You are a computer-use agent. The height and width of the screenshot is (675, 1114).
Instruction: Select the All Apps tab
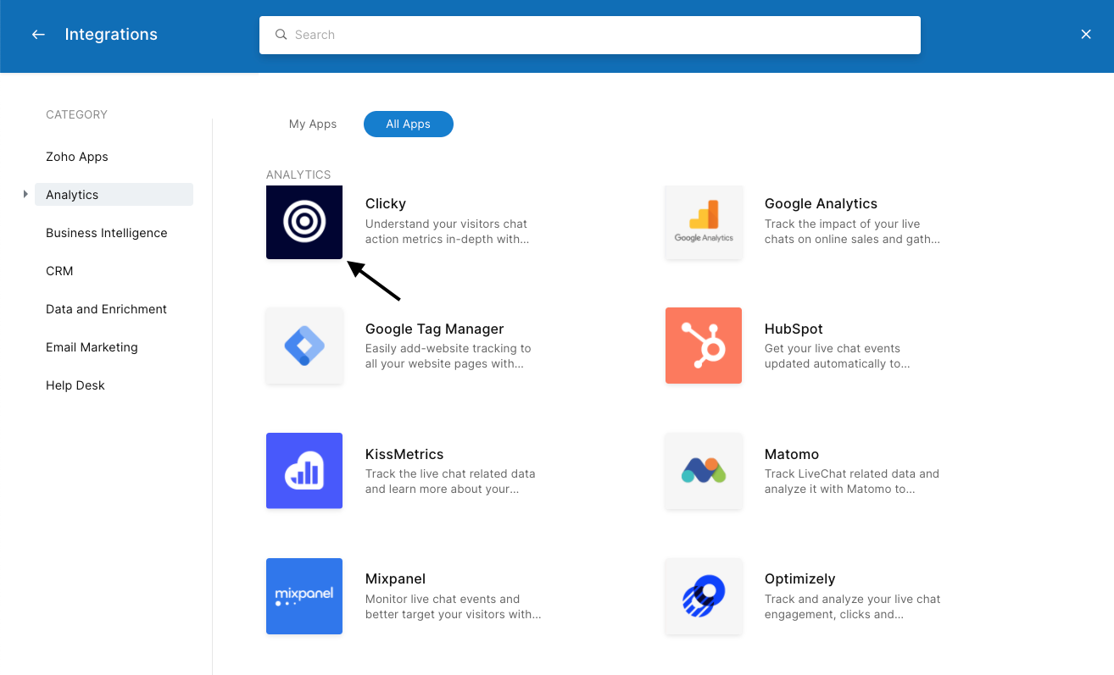coord(409,124)
